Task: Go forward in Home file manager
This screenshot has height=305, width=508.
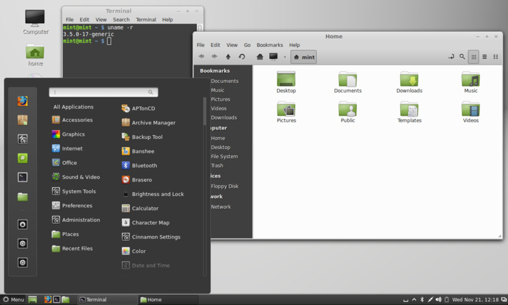Action: pyautogui.click(x=214, y=56)
